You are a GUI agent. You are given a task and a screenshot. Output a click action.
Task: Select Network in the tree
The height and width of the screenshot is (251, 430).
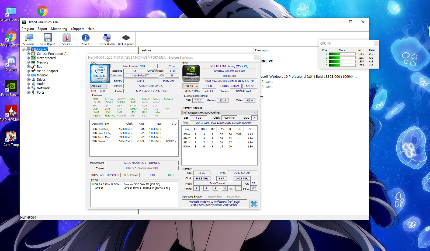[x=43, y=88]
